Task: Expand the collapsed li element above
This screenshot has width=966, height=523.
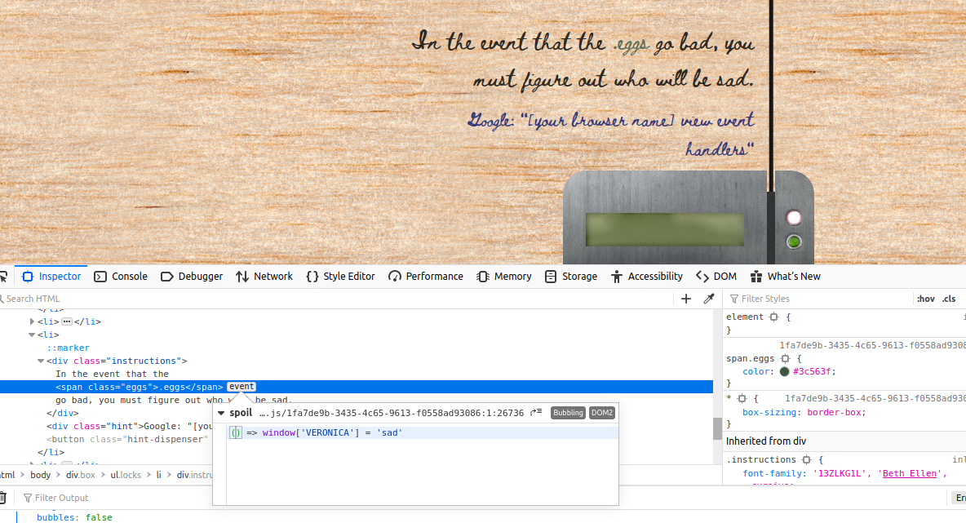Action: [x=32, y=321]
